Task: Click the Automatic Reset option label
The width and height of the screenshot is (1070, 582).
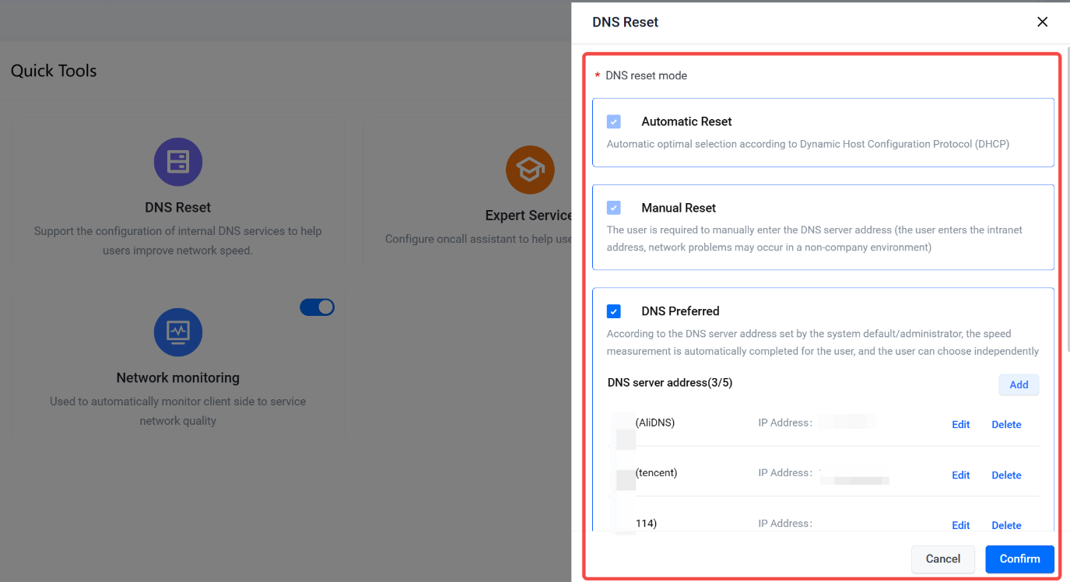Action: pos(686,121)
